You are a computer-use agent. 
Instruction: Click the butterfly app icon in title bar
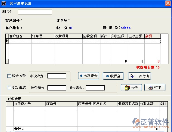[3, 3]
